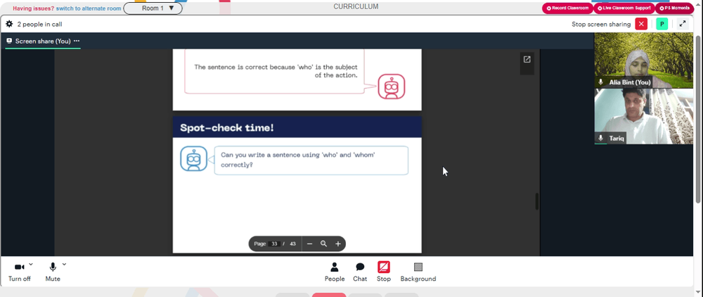Image resolution: width=703 pixels, height=297 pixels.
Task: Click the Record Classroom button
Action: 567,8
